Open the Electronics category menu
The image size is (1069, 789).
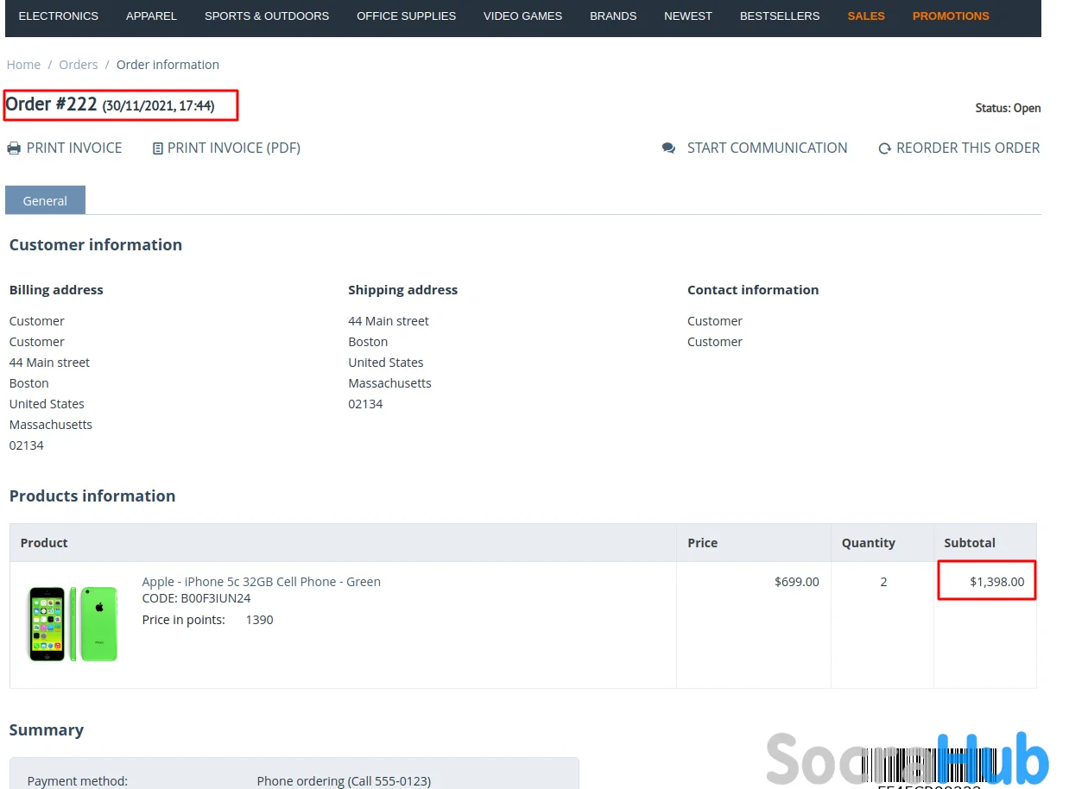59,16
